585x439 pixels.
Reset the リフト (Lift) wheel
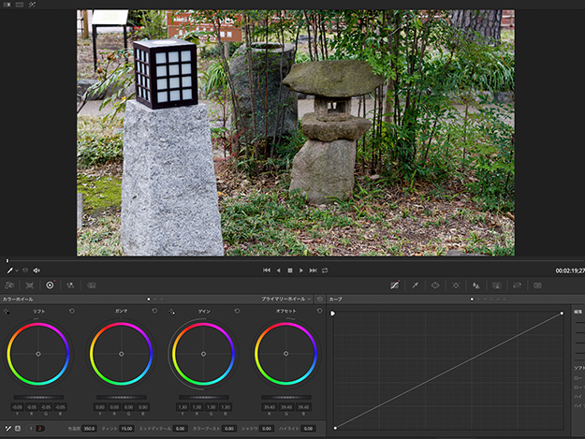coord(71,310)
